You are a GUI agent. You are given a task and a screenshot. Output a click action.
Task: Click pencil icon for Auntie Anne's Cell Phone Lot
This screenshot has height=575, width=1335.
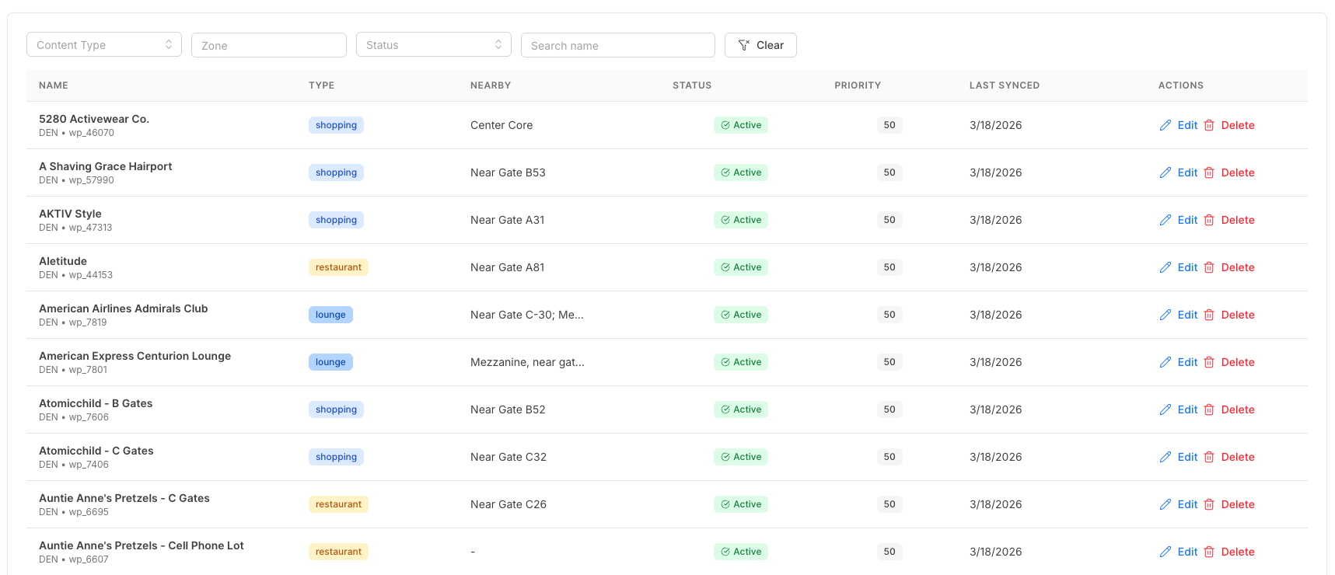[x=1165, y=552]
